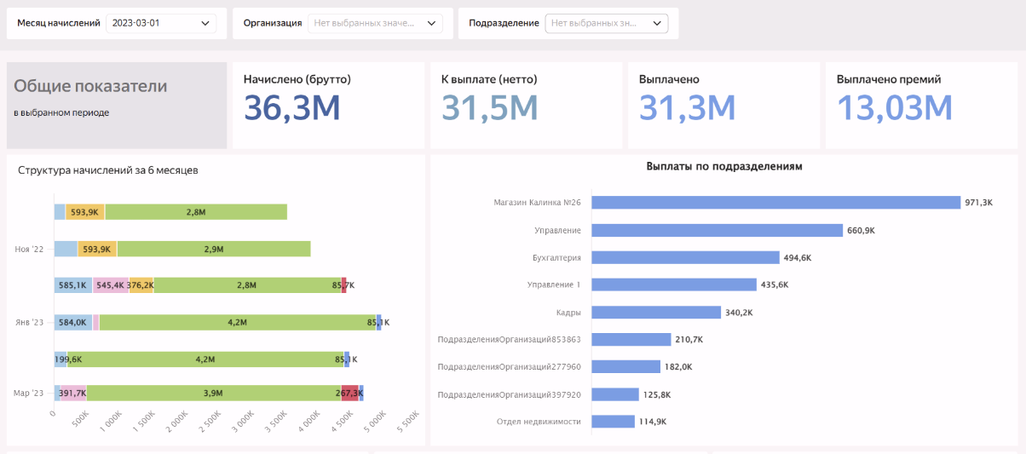Click the green 3,9M segment for Мар '23
Image resolution: width=1026 pixels, height=454 pixels.
point(213,393)
